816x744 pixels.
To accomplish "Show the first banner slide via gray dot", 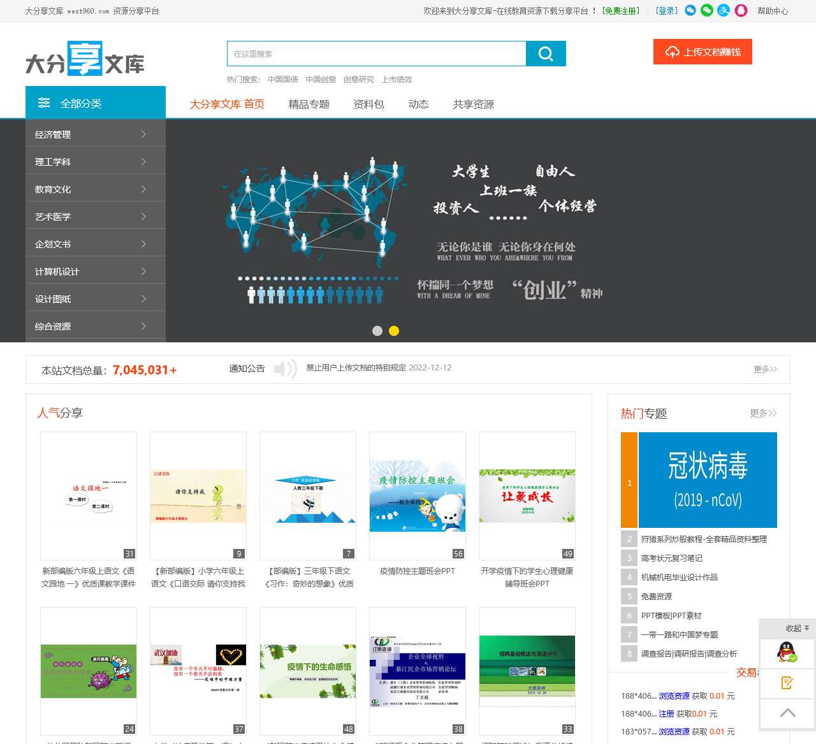I will (377, 331).
